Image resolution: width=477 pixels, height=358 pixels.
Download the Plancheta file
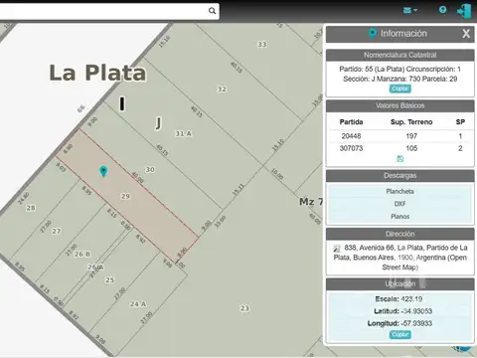(x=400, y=191)
